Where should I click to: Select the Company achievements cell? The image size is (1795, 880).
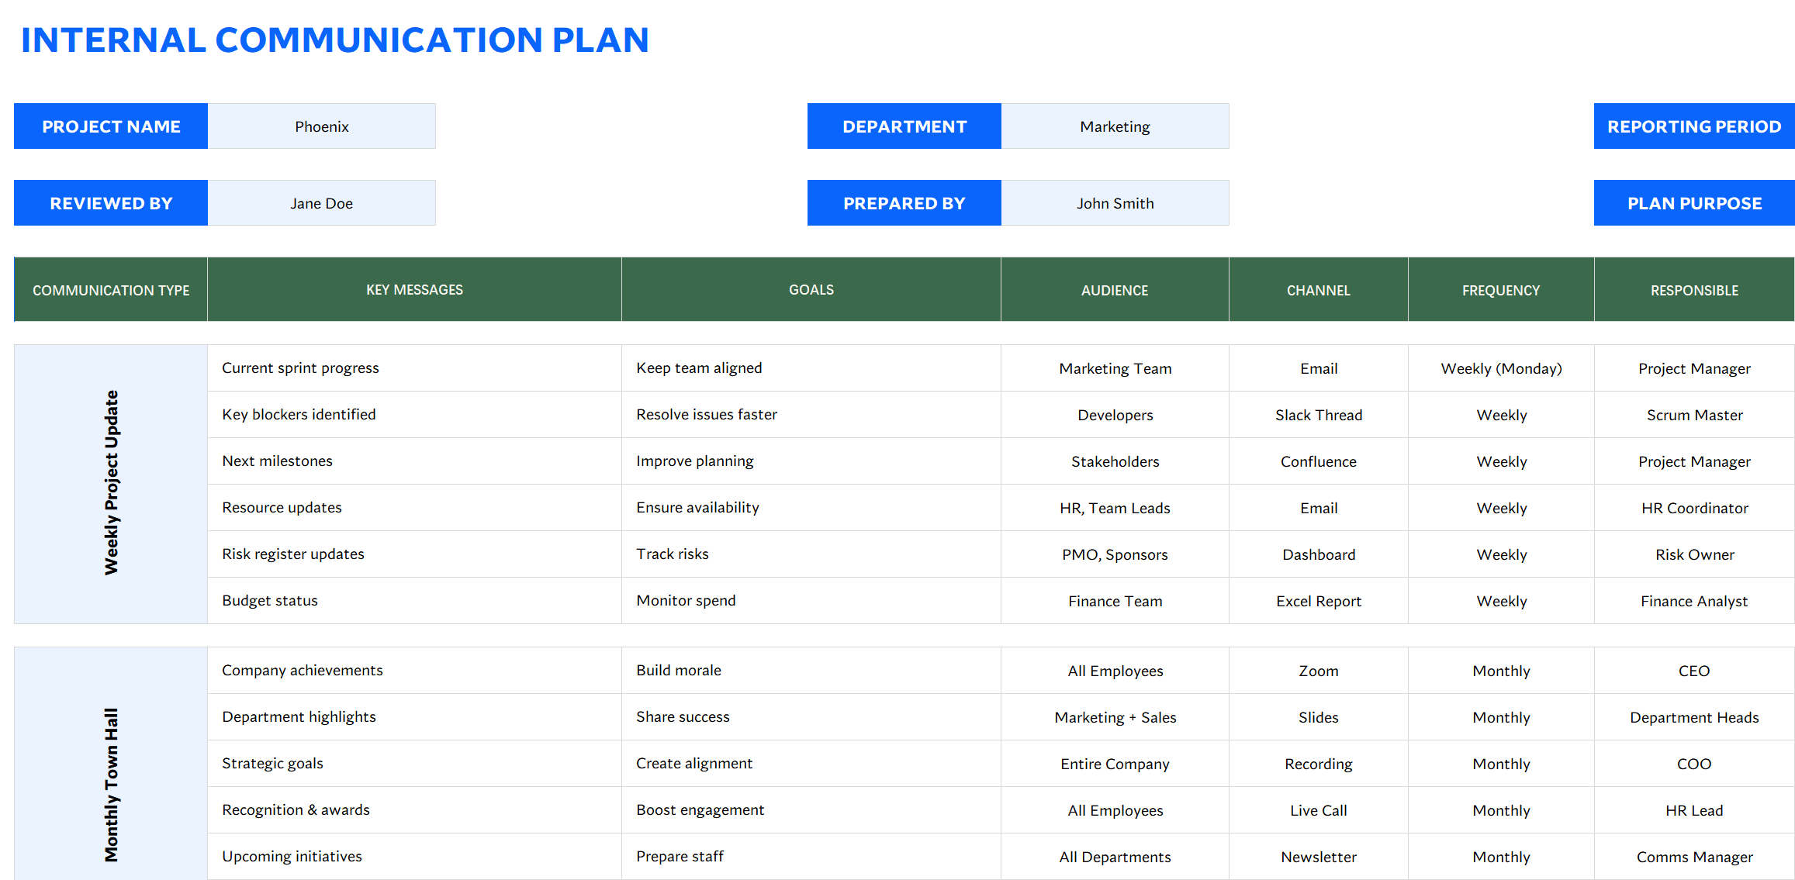[x=415, y=671]
